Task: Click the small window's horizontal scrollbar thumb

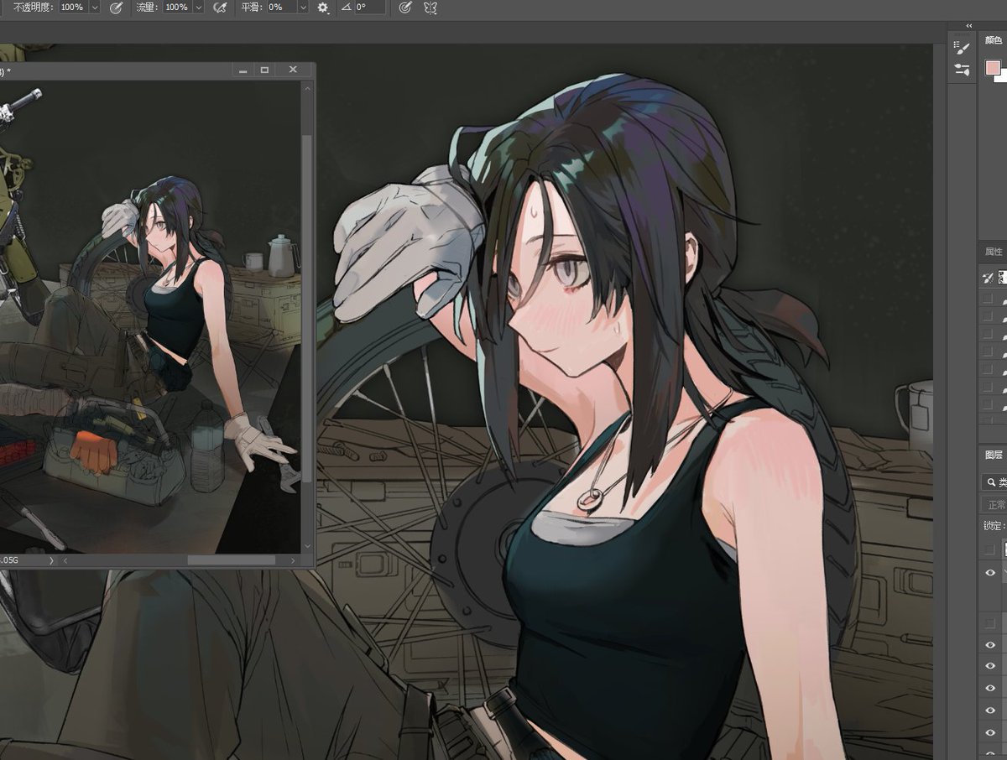Action: point(231,560)
